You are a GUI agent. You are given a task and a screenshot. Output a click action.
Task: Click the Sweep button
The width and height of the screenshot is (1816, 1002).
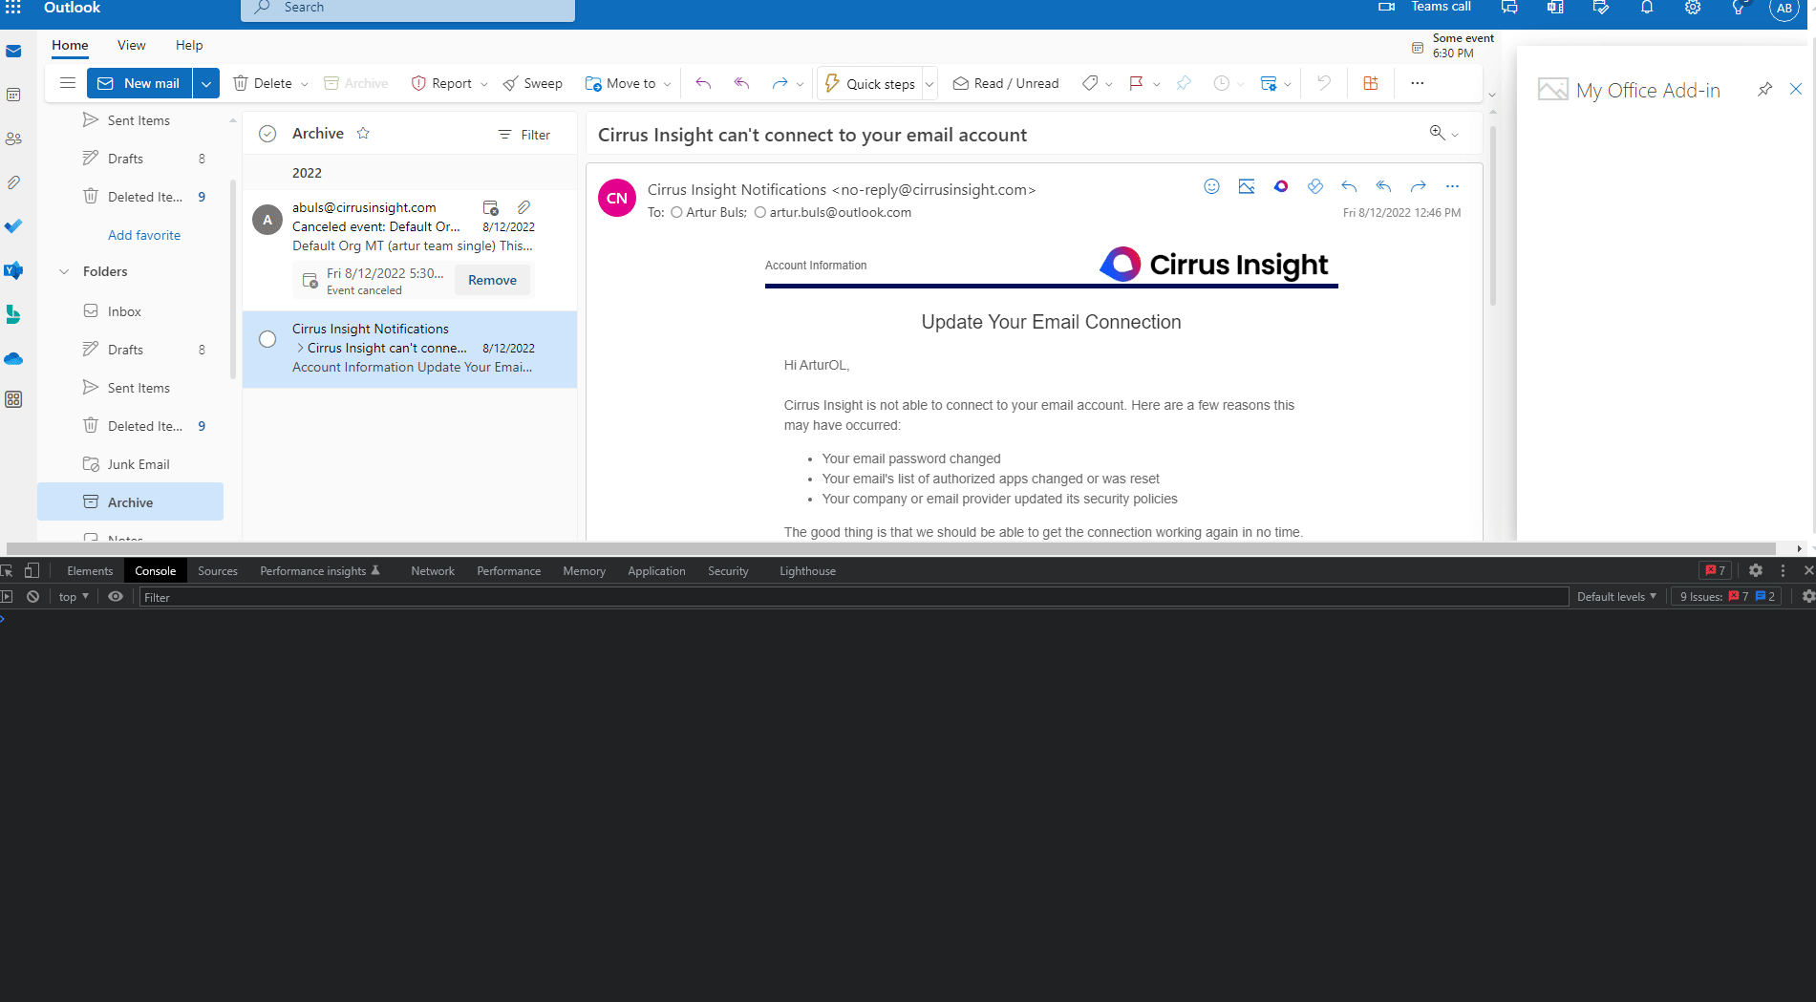click(533, 83)
